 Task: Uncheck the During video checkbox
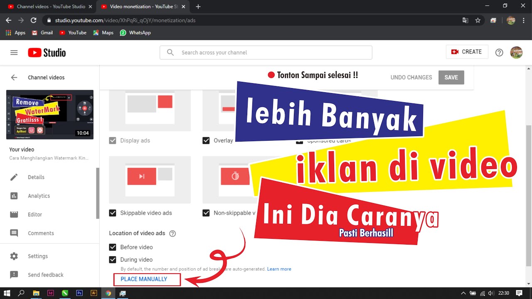click(x=113, y=260)
